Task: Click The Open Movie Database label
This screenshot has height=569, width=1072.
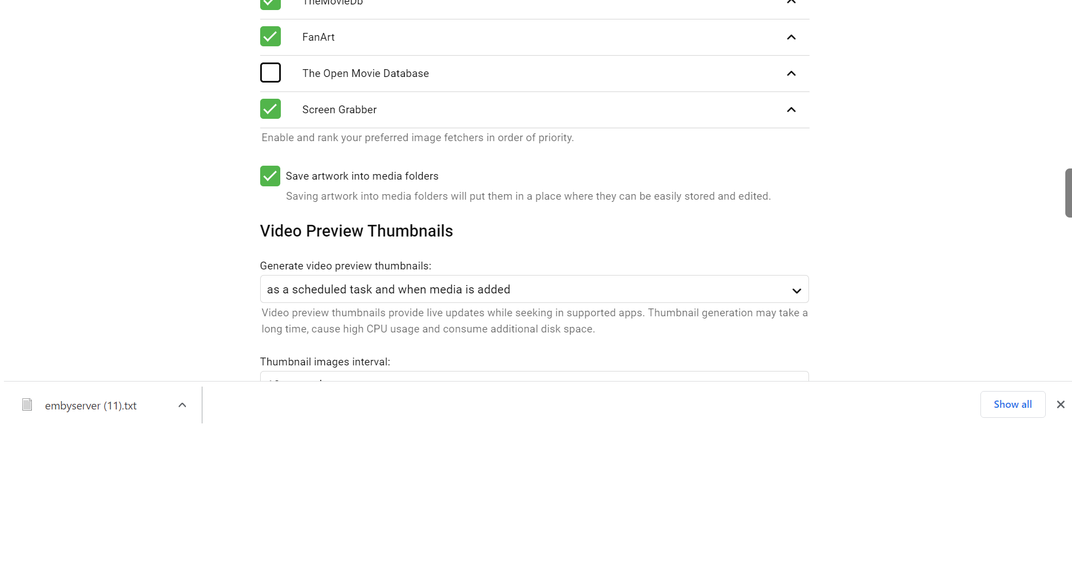Action: click(365, 74)
